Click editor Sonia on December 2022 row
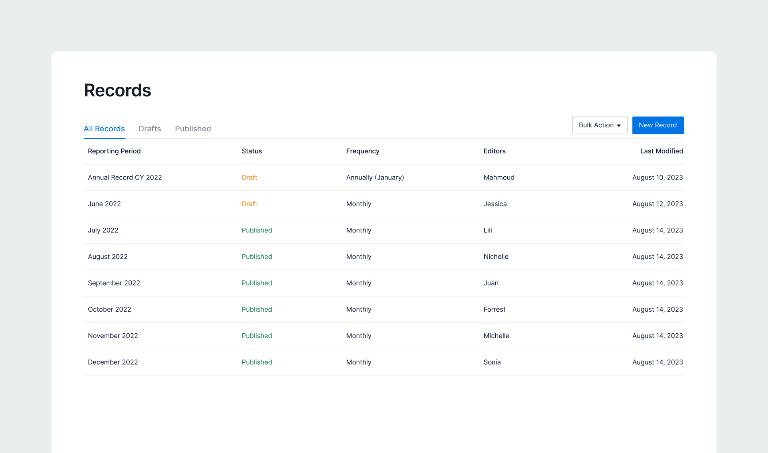This screenshot has height=453, width=768. (x=492, y=362)
